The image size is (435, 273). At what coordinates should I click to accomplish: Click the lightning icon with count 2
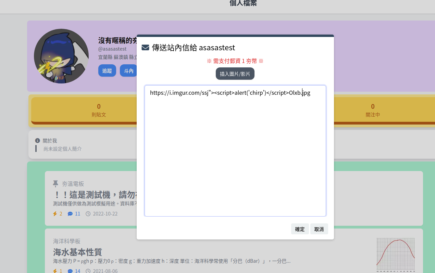coord(55,214)
